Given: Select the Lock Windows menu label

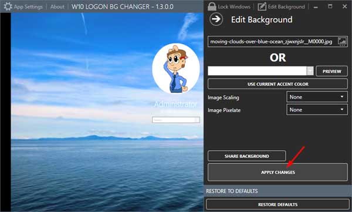Looking at the screenshot, I should [x=234, y=6].
